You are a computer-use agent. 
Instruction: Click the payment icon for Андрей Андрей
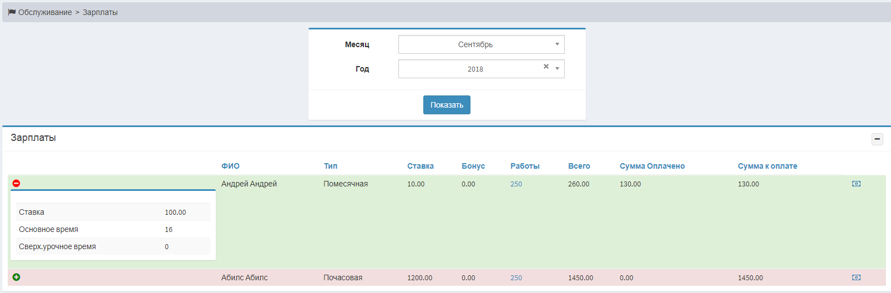[856, 184]
